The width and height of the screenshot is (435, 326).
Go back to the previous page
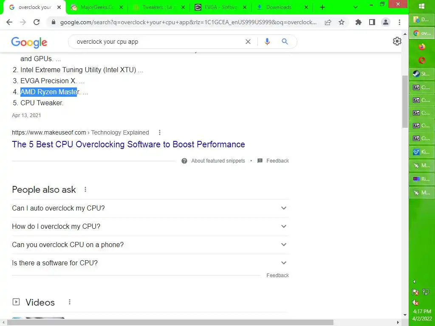click(x=9, y=22)
